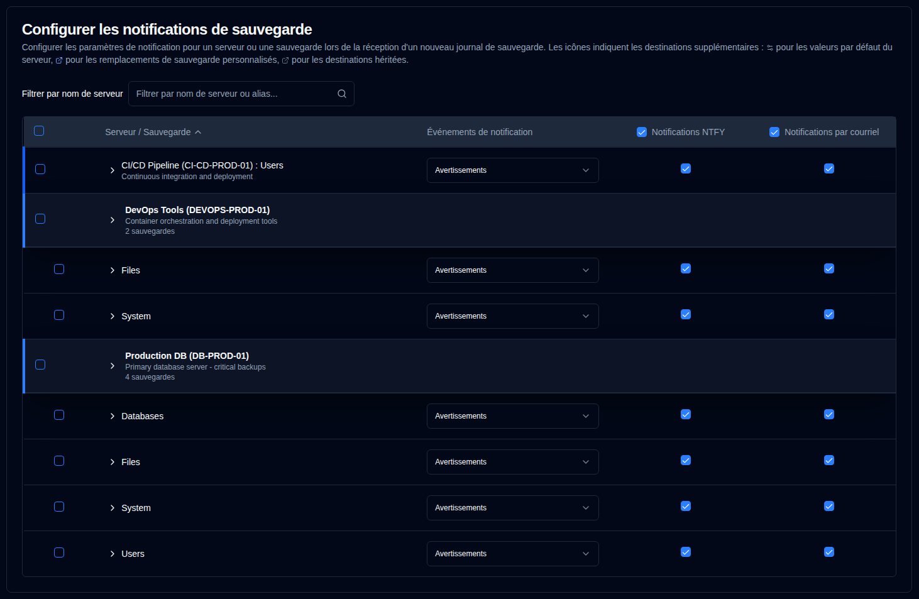Screen dimensions: 919x599
Task: Click the magnifier icon in the server filter
Action: click(x=342, y=94)
